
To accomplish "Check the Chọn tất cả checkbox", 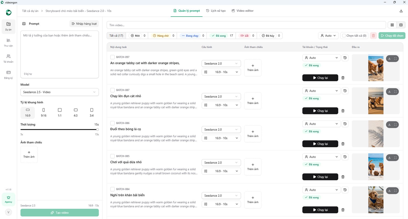I will tap(344, 36).
